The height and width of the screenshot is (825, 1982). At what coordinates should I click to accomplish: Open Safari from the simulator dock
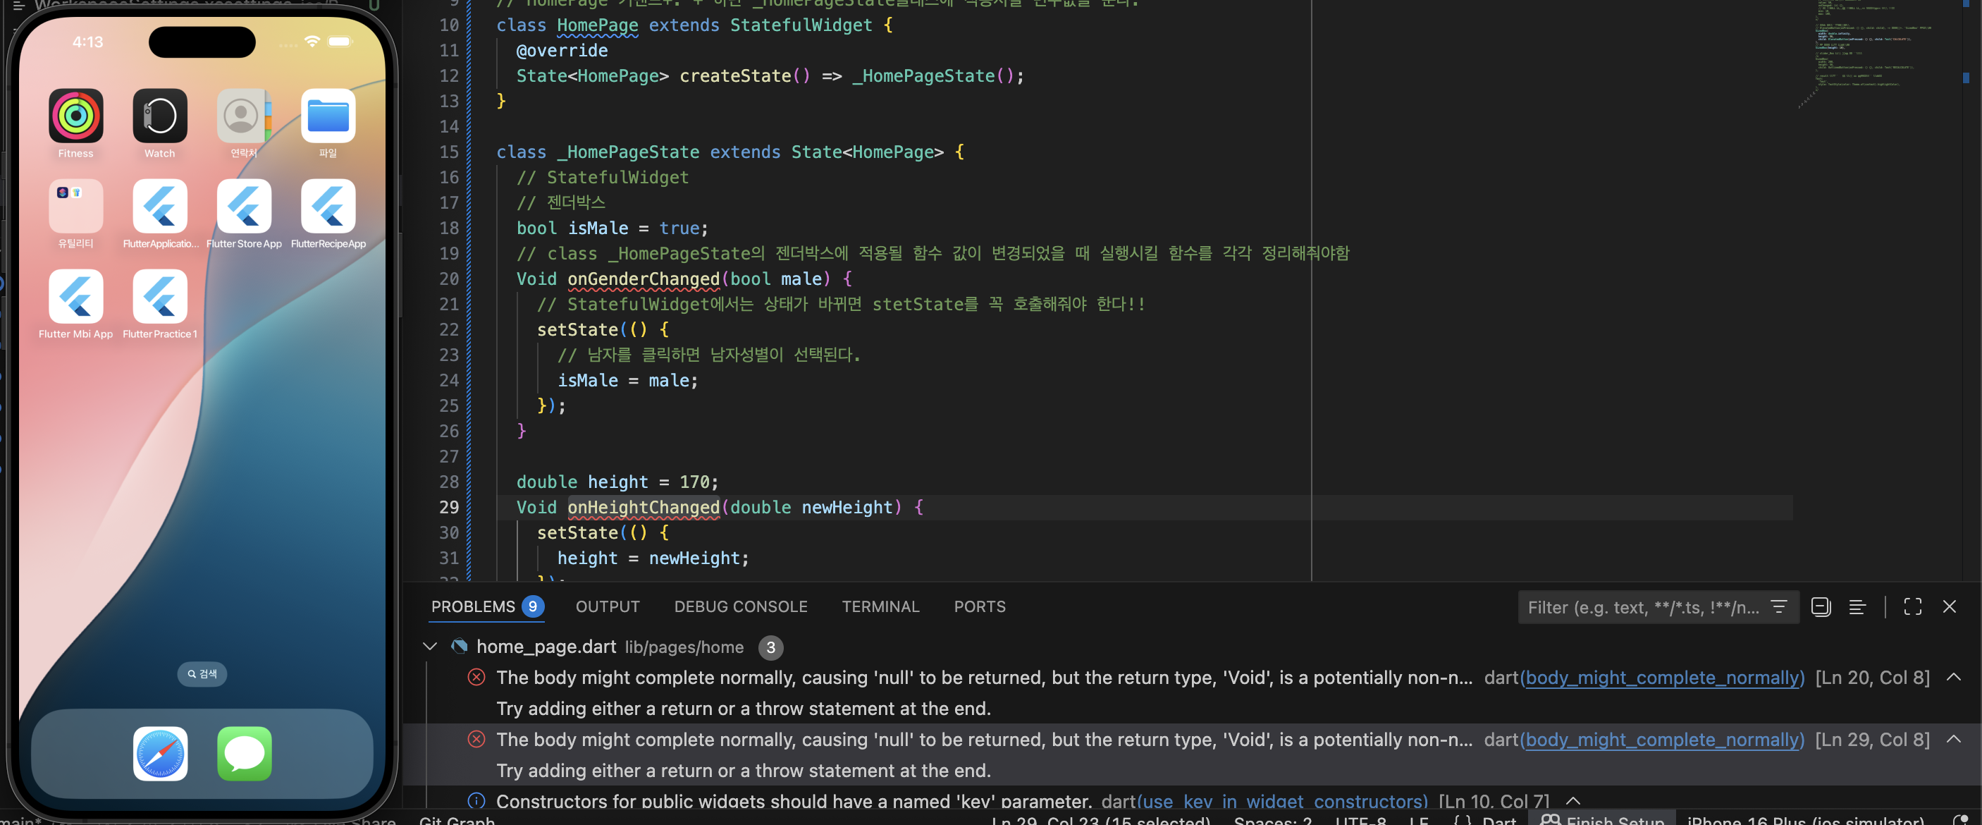click(x=160, y=753)
